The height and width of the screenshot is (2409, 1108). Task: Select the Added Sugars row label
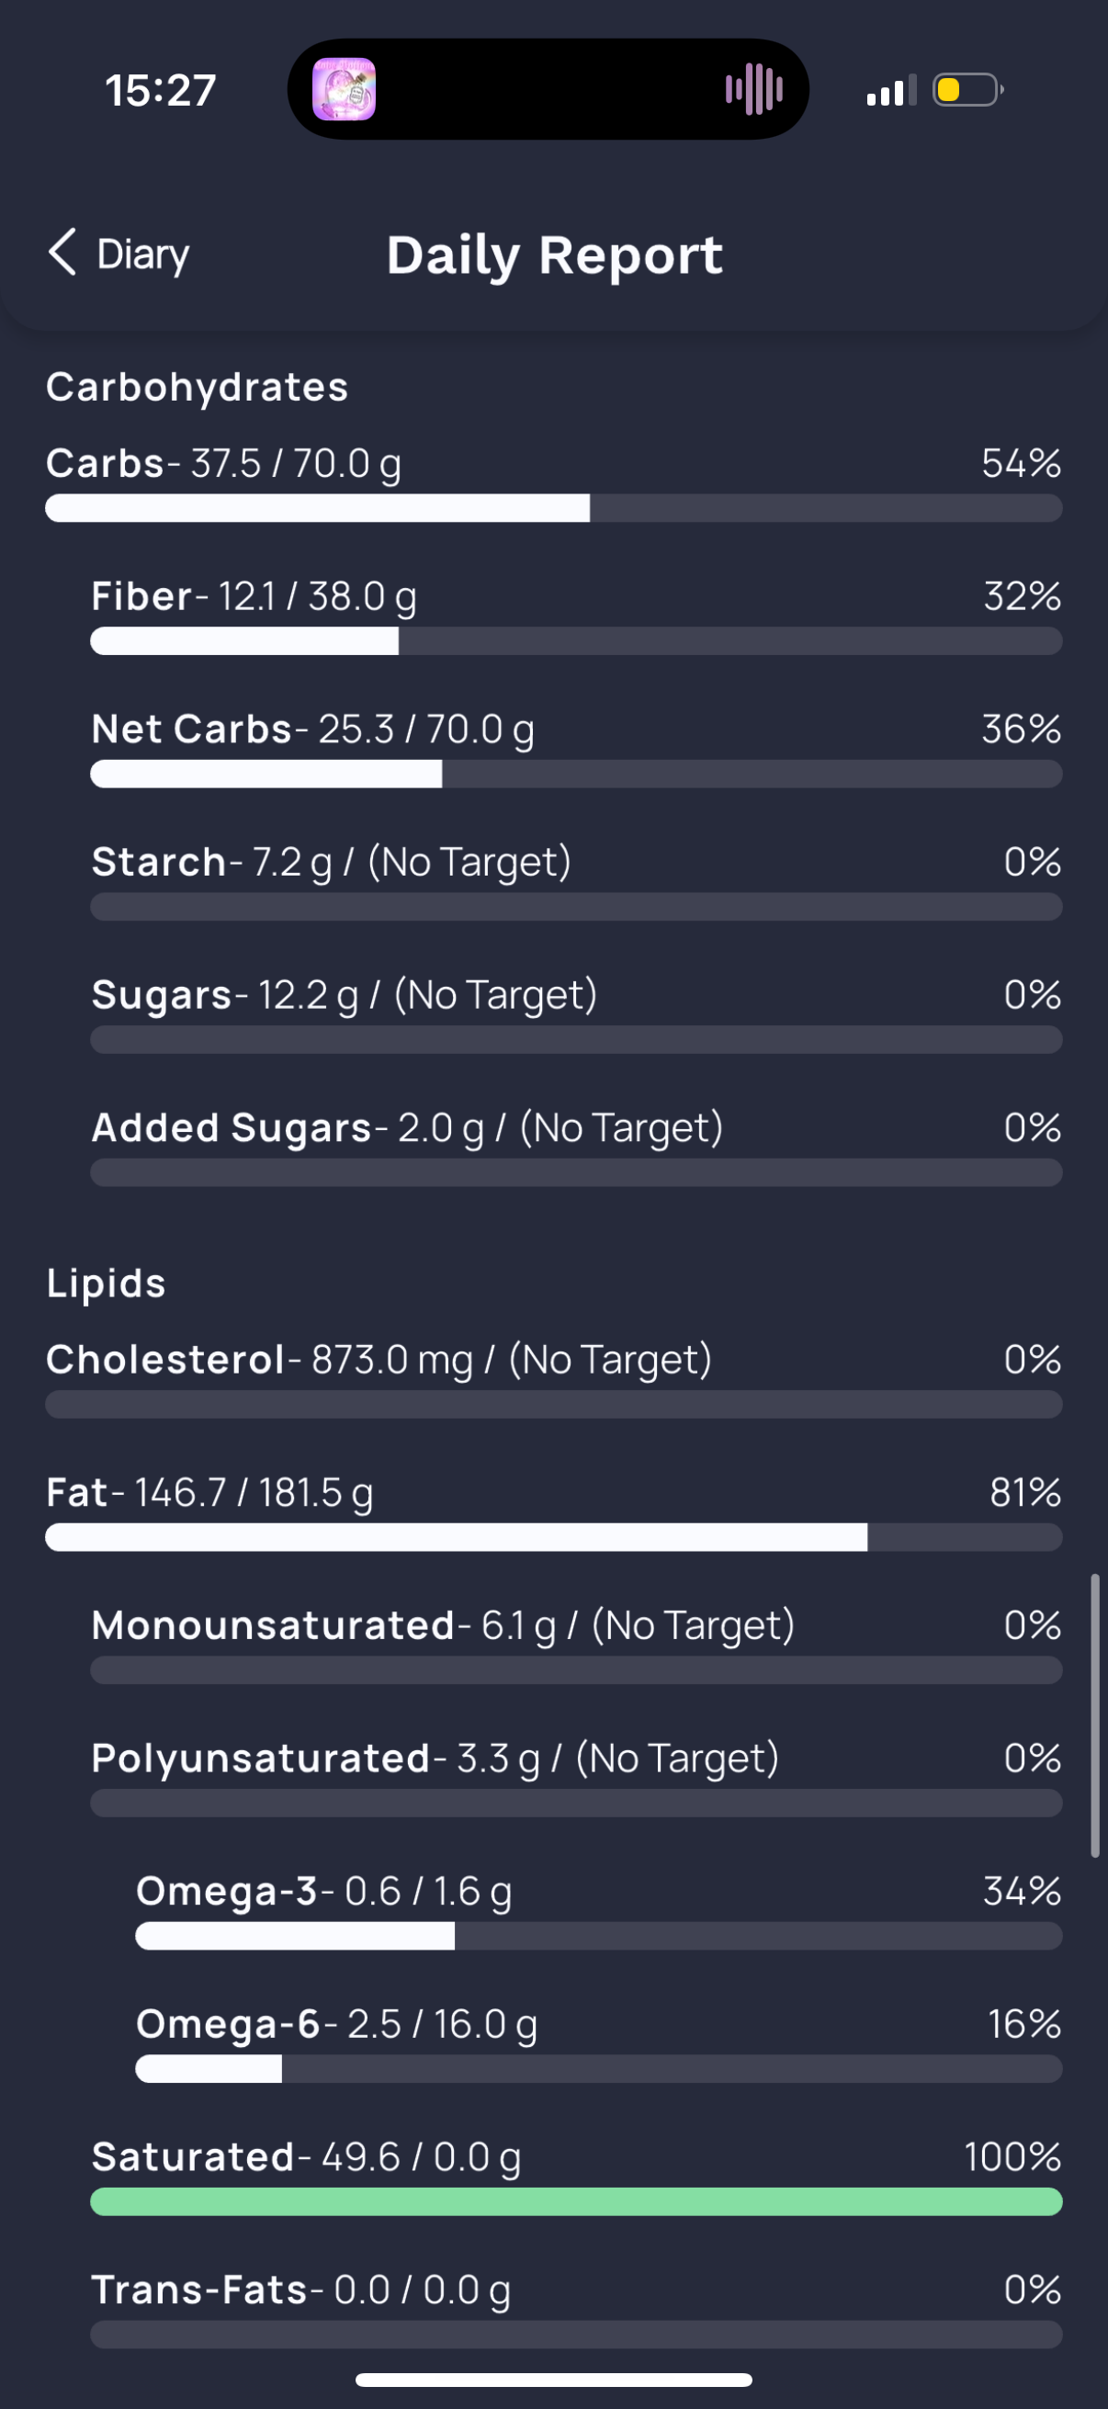(x=231, y=1128)
